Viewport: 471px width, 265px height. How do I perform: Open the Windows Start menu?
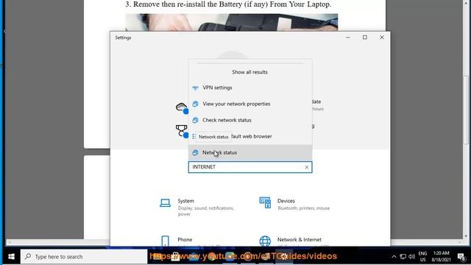(11, 257)
